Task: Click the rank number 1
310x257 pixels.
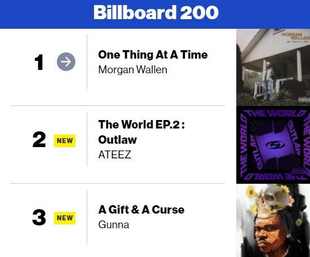Action: [39, 62]
